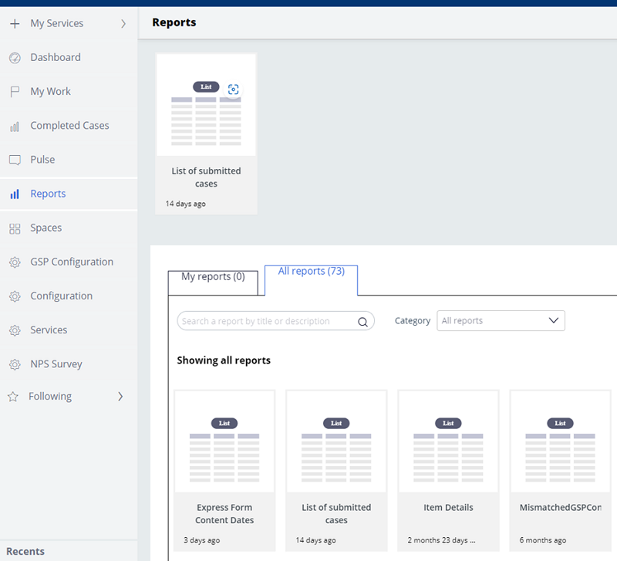Click the Dashboard gauge icon

[x=15, y=57]
